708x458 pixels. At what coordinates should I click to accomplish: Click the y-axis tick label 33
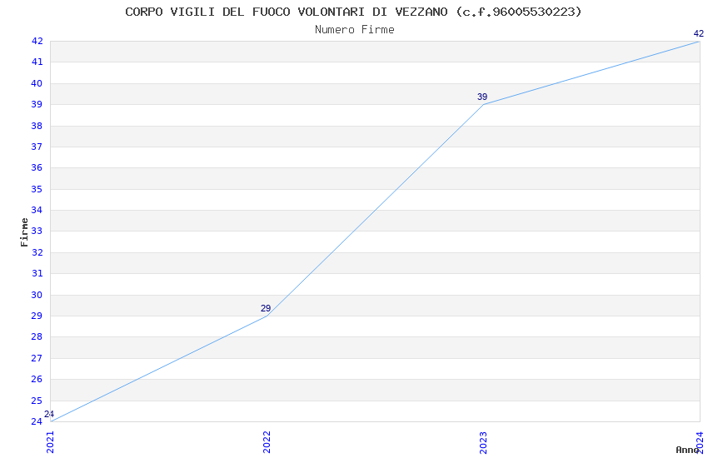(x=37, y=231)
